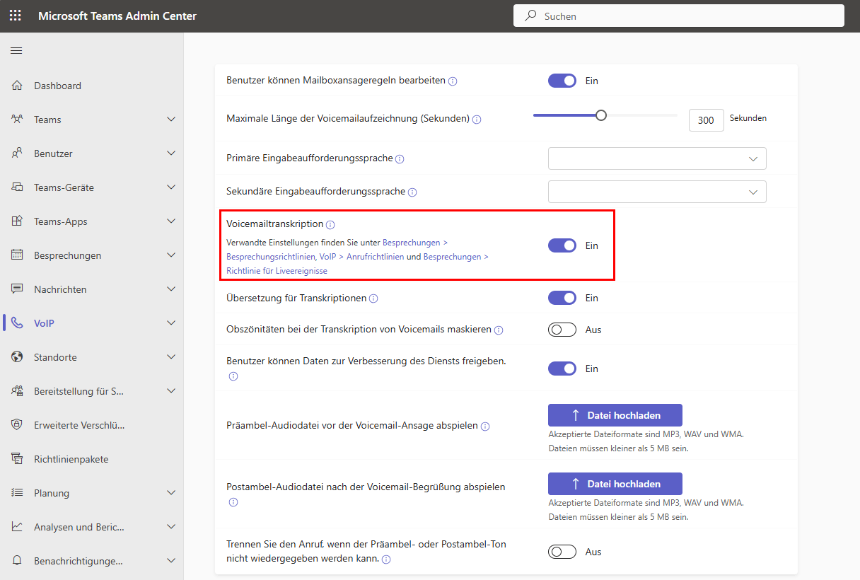Toggle Benutzer können Mailboxansageregeln bearbeiten switch
This screenshot has height=580, width=860.
click(562, 81)
